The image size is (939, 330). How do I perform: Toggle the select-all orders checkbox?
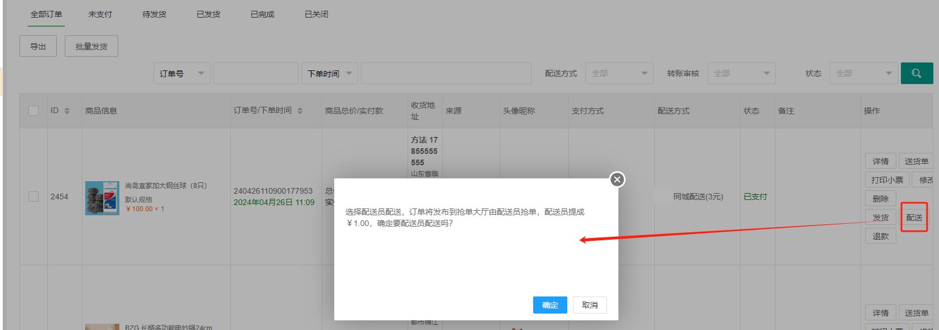pyautogui.click(x=34, y=111)
